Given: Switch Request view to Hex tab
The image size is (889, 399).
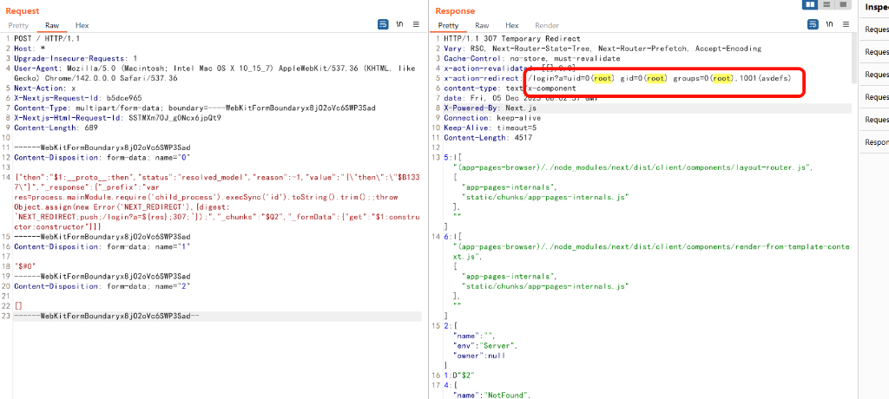Looking at the screenshot, I should pyautogui.click(x=82, y=26).
